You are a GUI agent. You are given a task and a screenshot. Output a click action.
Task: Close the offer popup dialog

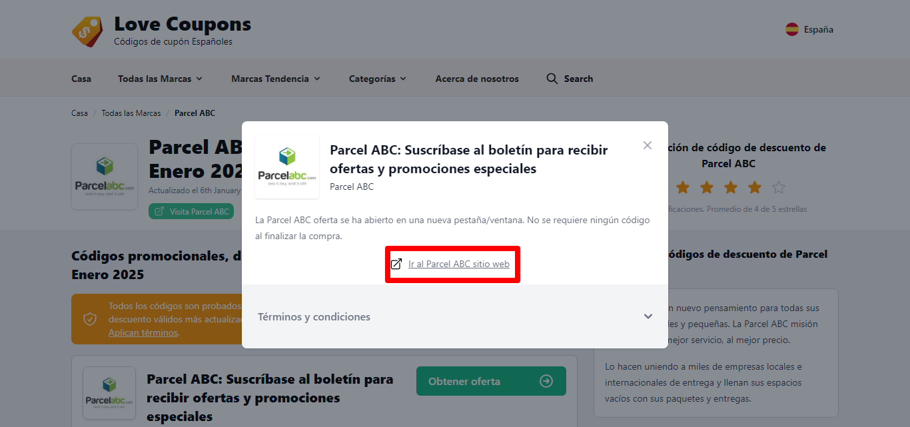[648, 145]
